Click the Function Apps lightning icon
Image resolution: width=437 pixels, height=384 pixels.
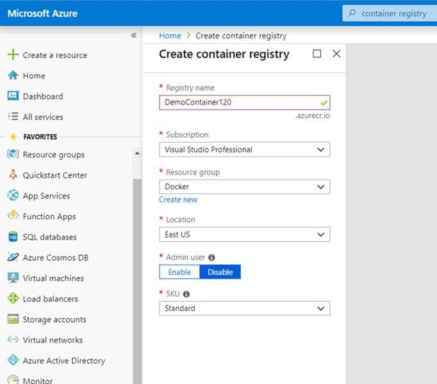13,216
